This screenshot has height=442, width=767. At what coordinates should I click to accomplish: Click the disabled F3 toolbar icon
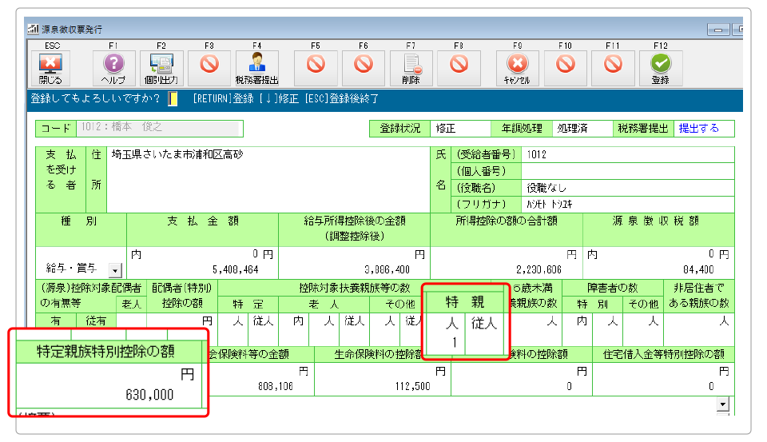point(209,64)
